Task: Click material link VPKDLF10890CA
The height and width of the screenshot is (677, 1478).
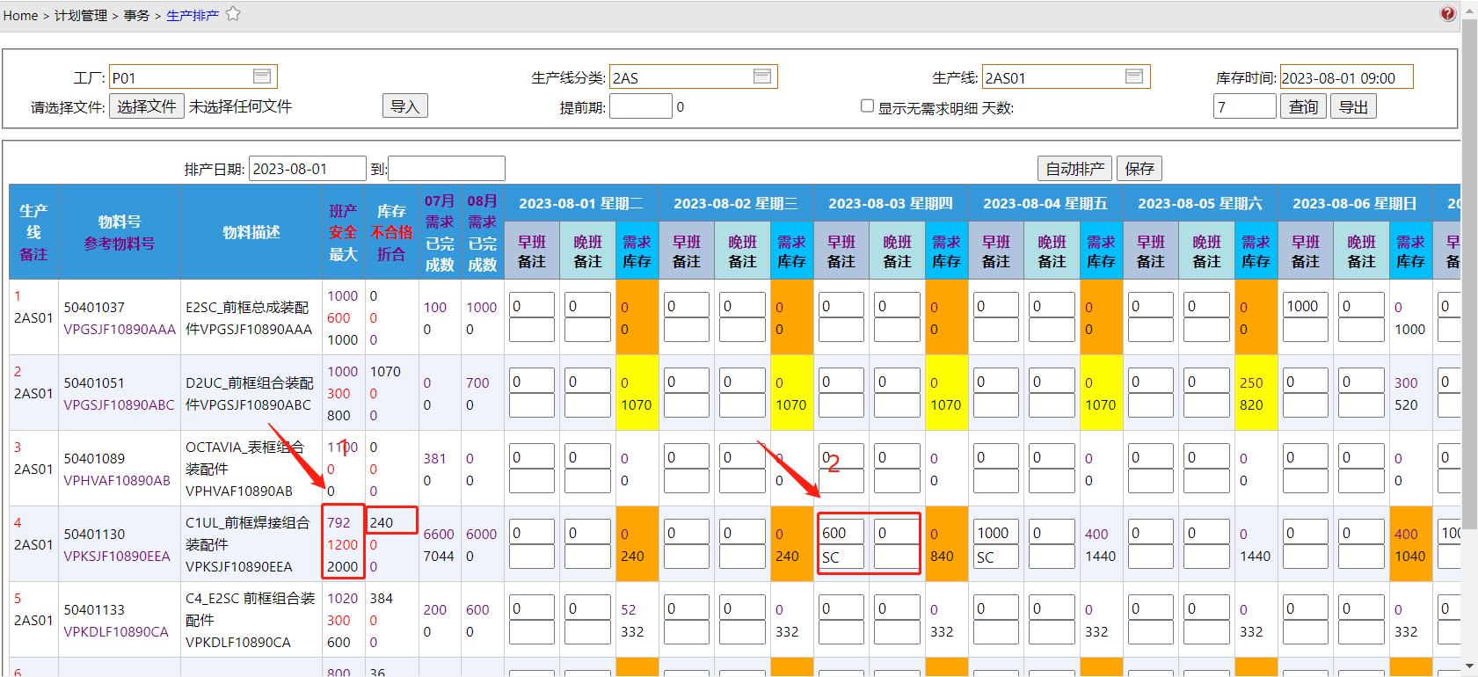Action: tap(116, 631)
